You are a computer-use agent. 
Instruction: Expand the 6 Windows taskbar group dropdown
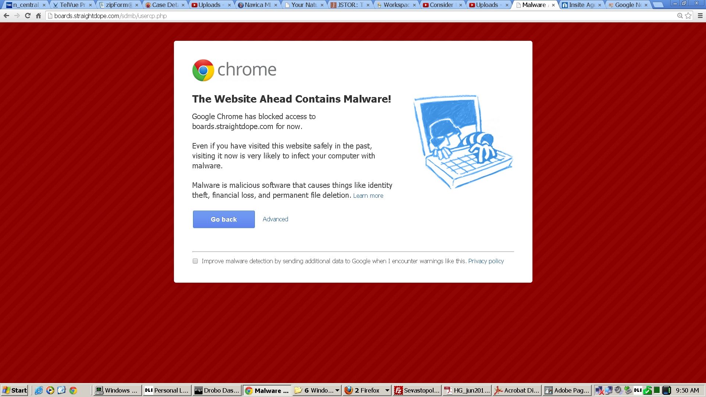[337, 390]
